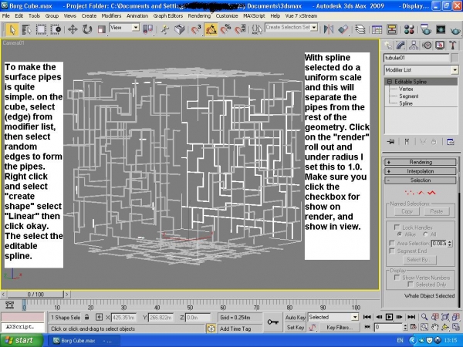Activate the Select and Rotate tool
This screenshot has width=463, height=347.
pyautogui.click(x=87, y=29)
